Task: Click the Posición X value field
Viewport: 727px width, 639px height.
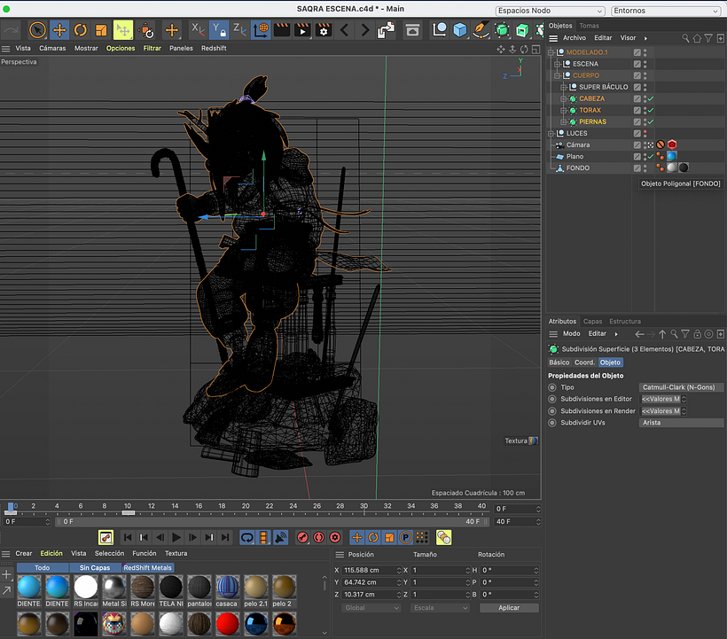Action: pos(370,570)
